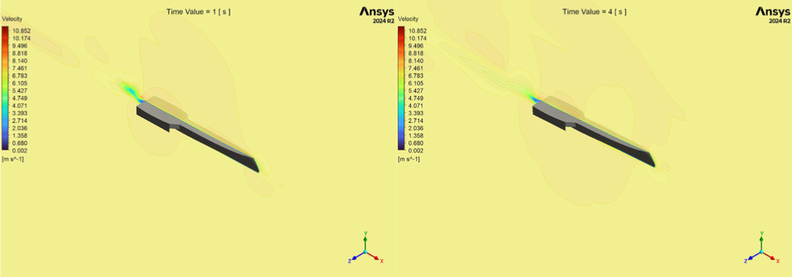Click legend value 8.140 in the 1 s view
Viewport: 792px width, 277px height.
[x=20, y=61]
